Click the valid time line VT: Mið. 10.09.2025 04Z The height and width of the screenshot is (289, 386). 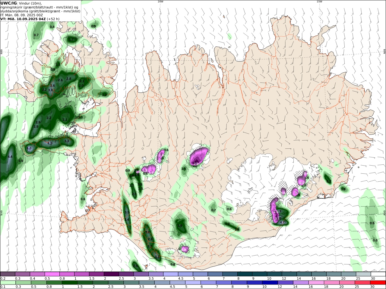pyautogui.click(x=23, y=19)
